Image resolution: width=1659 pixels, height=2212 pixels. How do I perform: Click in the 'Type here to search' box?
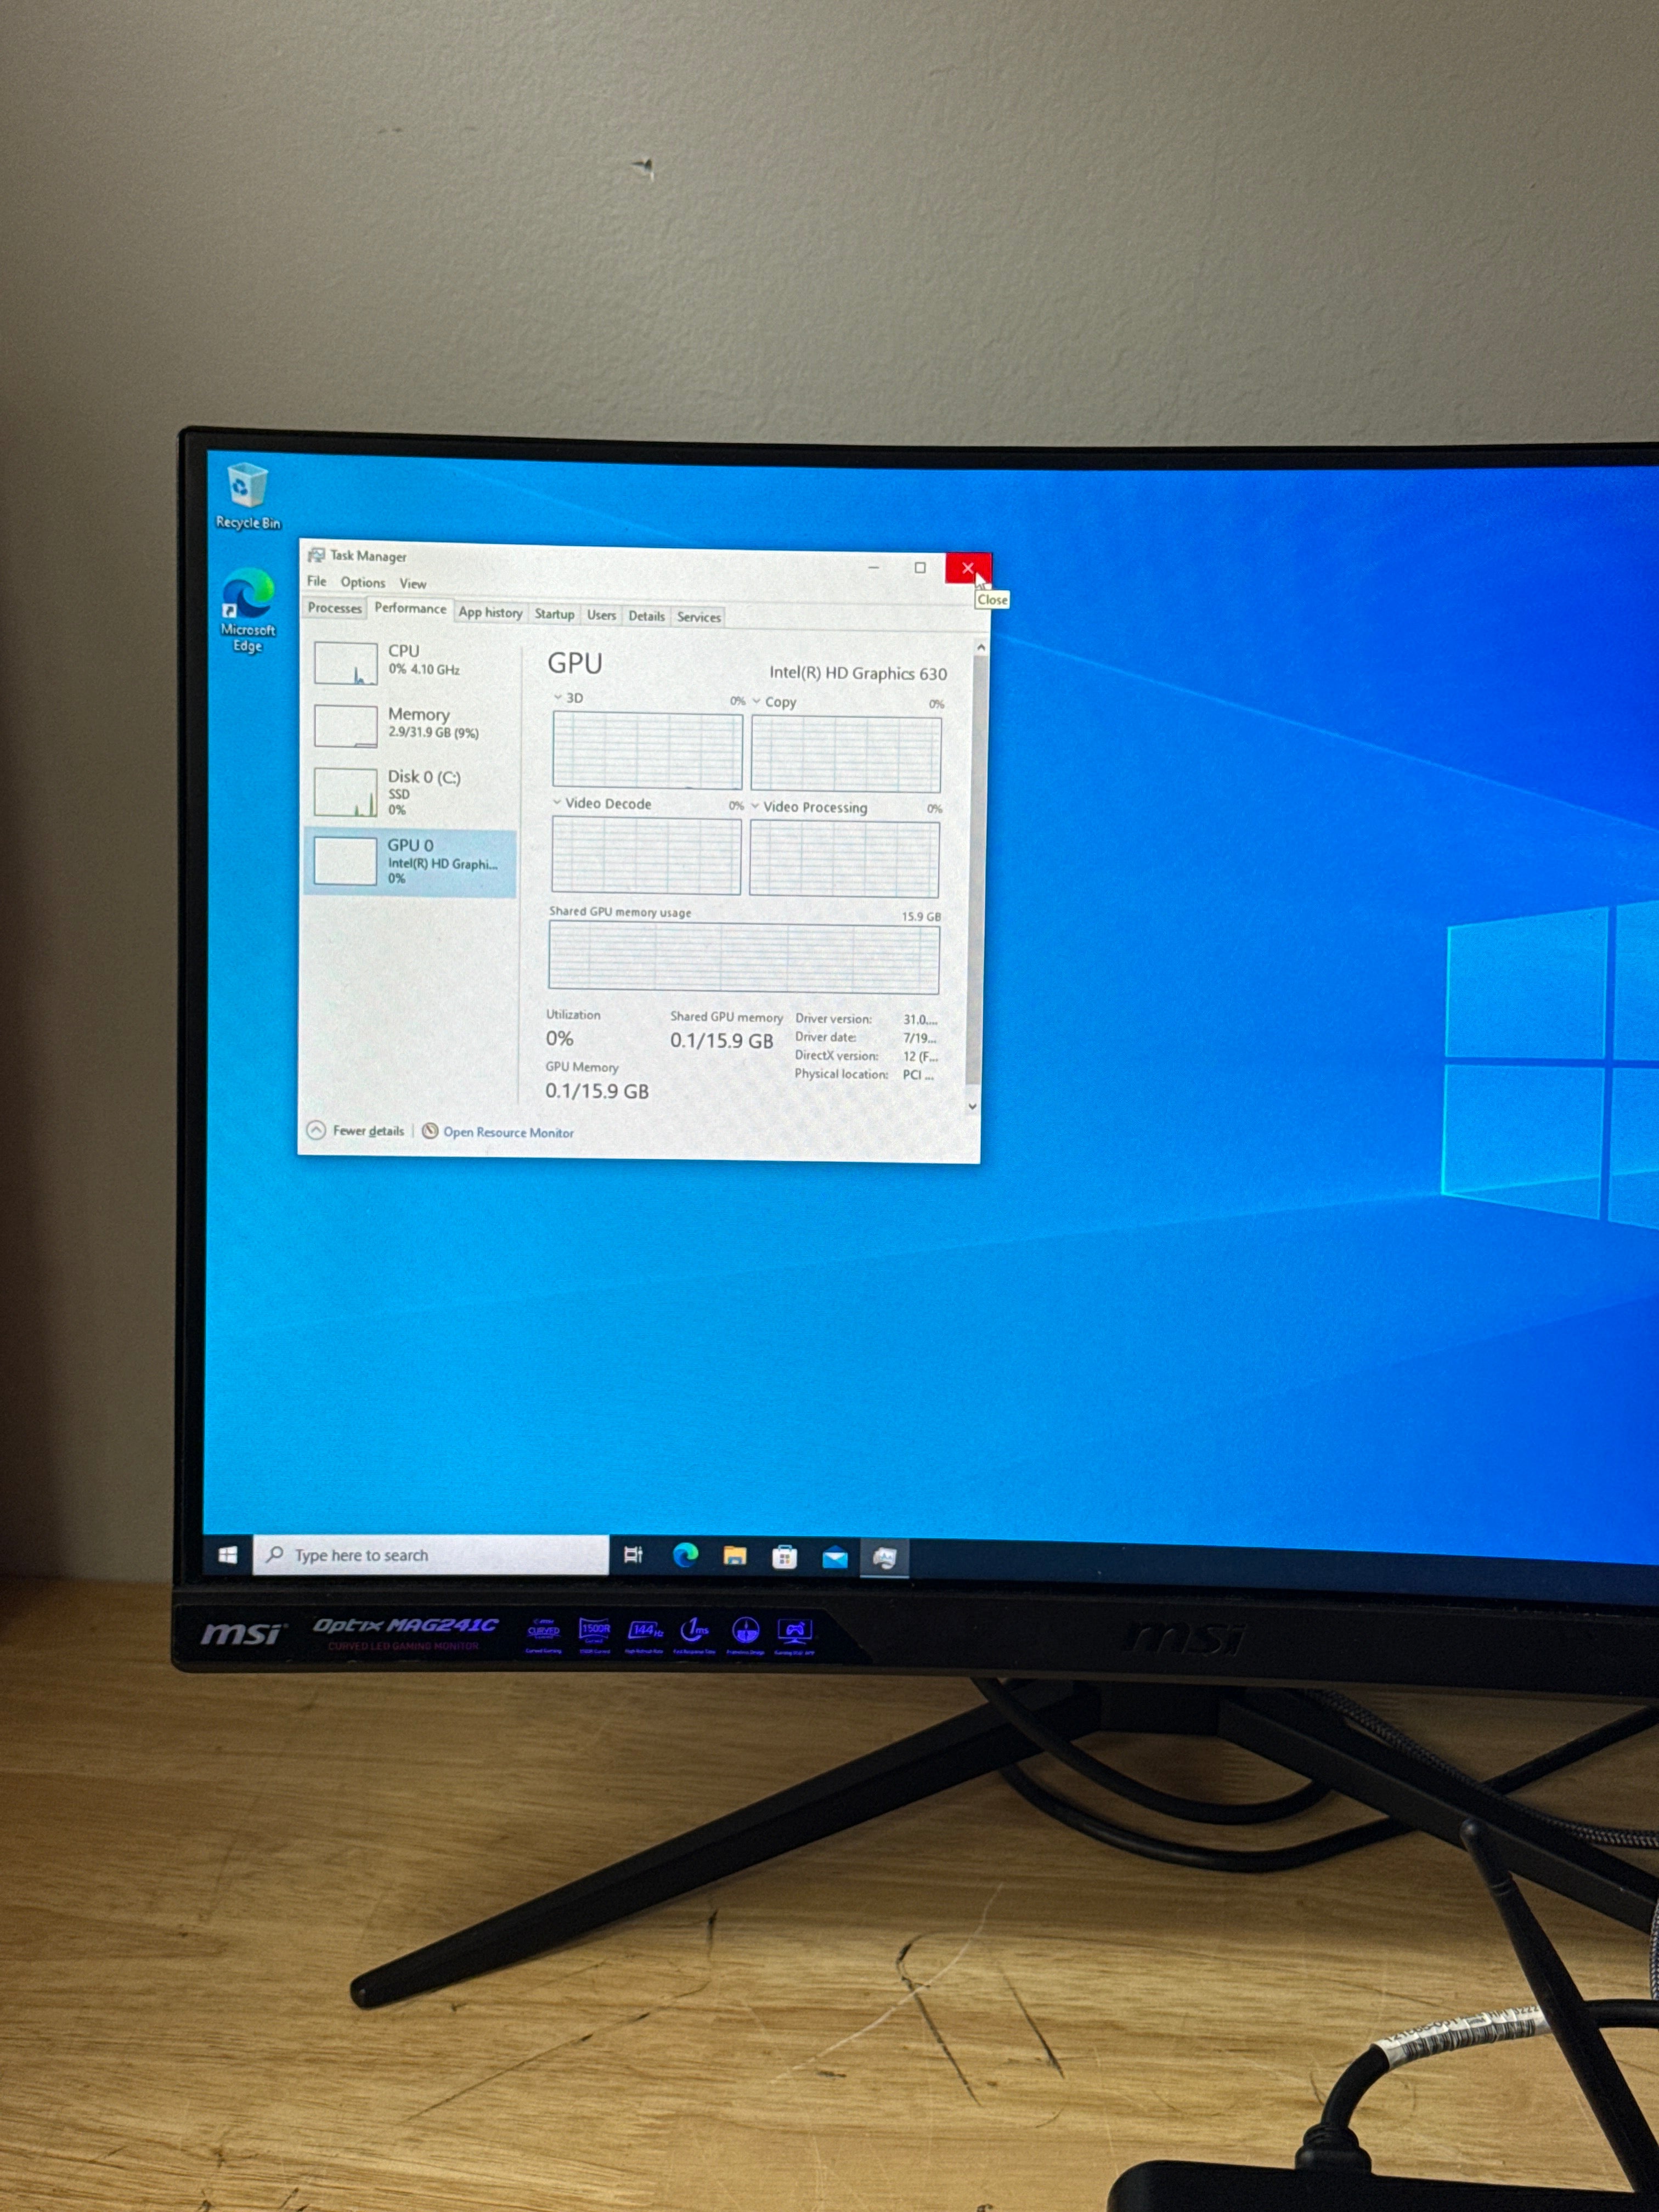pyautogui.click(x=431, y=1555)
